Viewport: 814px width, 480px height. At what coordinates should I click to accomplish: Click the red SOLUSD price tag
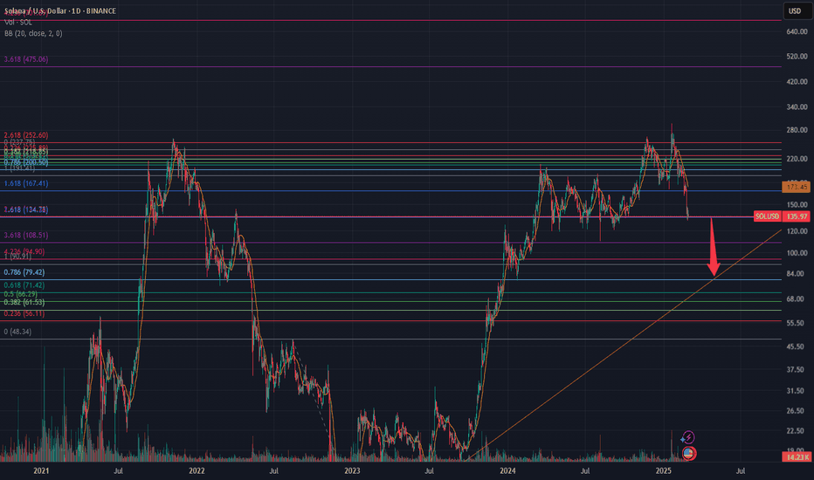(768, 216)
